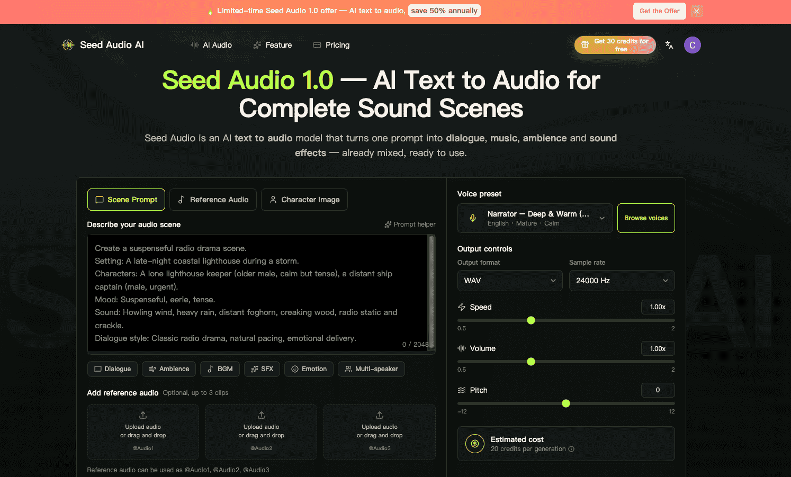Open the Prompt helper
This screenshot has width=791, height=477.
pyautogui.click(x=410, y=224)
